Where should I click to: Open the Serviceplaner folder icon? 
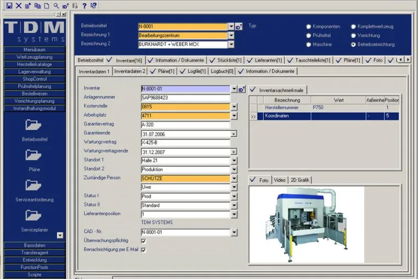click(33, 215)
